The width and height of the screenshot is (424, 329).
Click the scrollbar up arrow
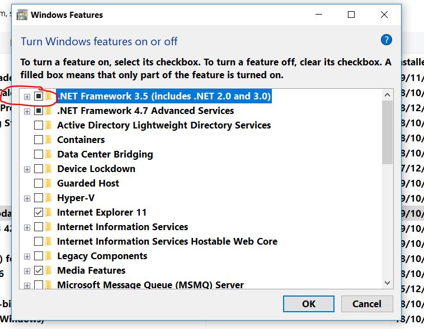click(x=387, y=95)
